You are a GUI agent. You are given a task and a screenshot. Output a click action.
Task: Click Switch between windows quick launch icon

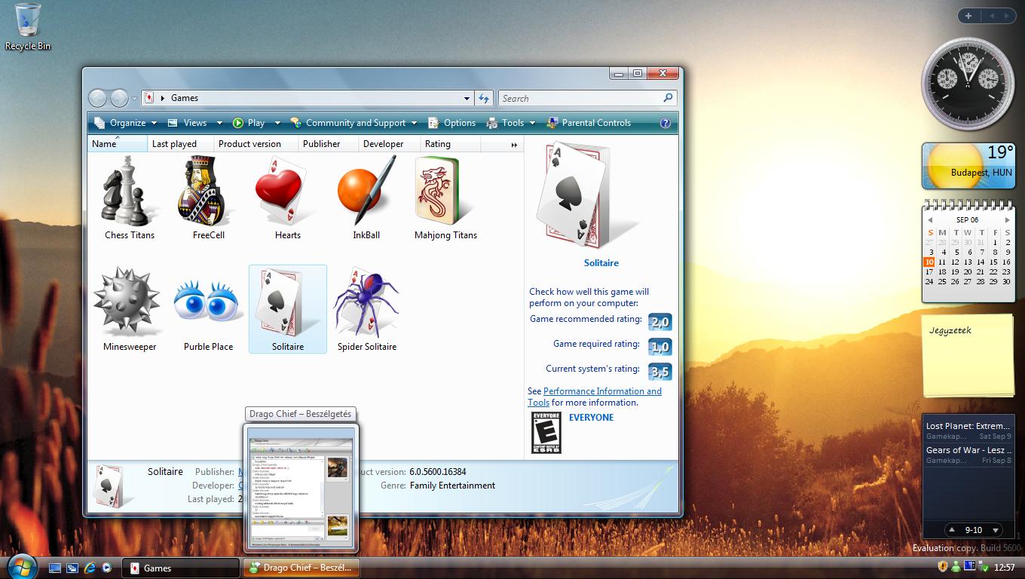(x=72, y=568)
